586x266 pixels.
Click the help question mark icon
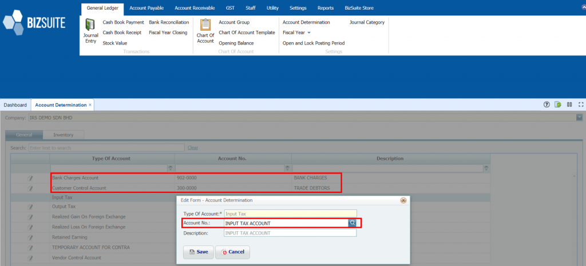pyautogui.click(x=547, y=104)
